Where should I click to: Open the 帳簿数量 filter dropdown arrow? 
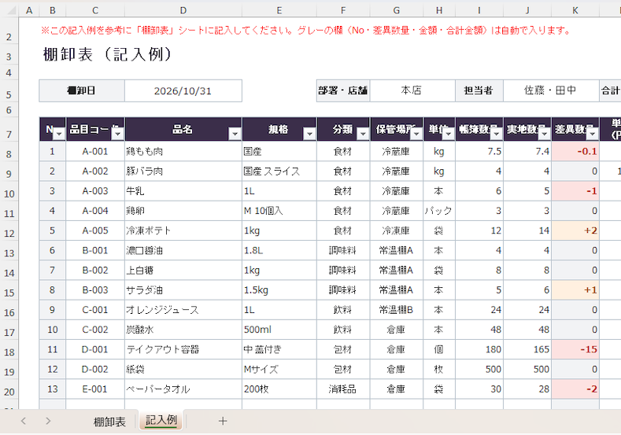(x=496, y=135)
